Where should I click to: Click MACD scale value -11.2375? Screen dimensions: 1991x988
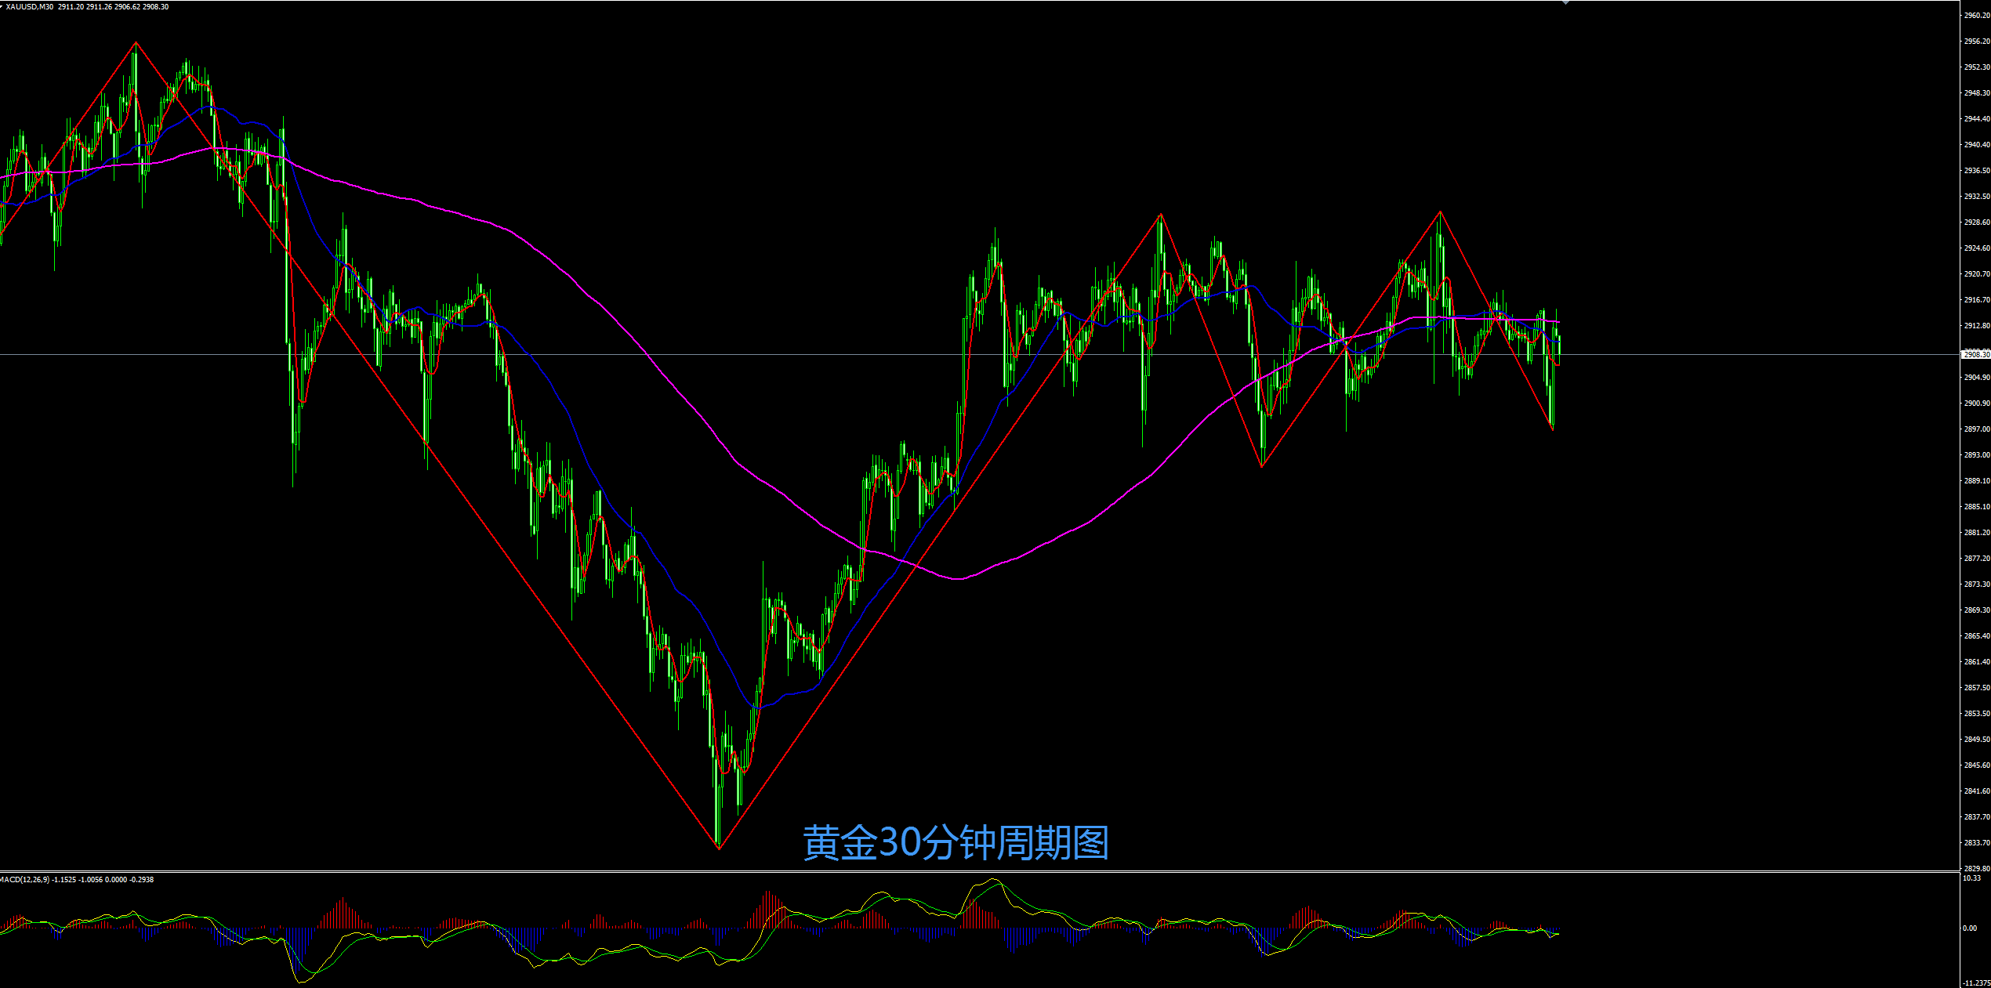click(1976, 983)
